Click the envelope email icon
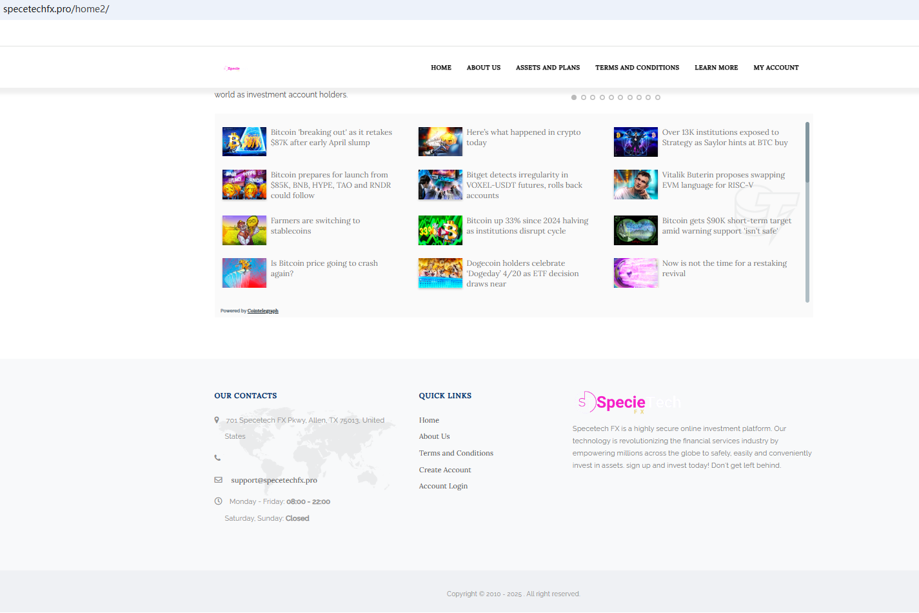 click(218, 480)
